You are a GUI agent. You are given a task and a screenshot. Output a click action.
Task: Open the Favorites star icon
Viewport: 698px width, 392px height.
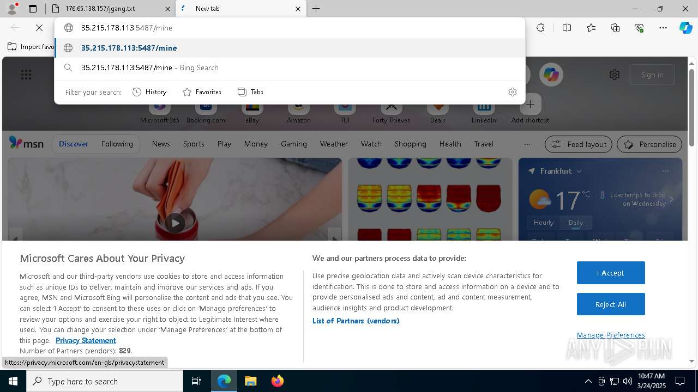(591, 28)
